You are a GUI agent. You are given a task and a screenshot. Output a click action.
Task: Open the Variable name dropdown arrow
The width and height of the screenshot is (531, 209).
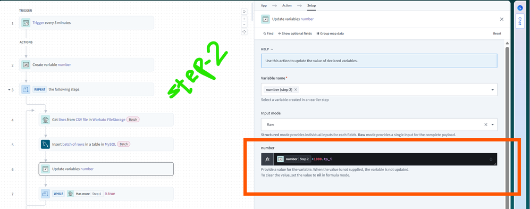tap(492, 90)
